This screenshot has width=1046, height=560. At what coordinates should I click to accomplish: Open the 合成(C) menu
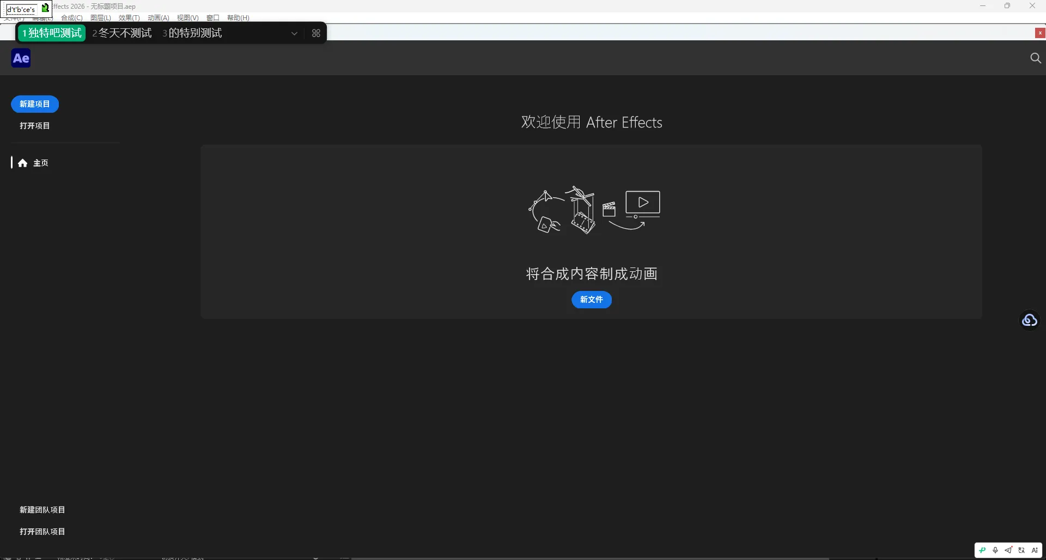pos(72,18)
